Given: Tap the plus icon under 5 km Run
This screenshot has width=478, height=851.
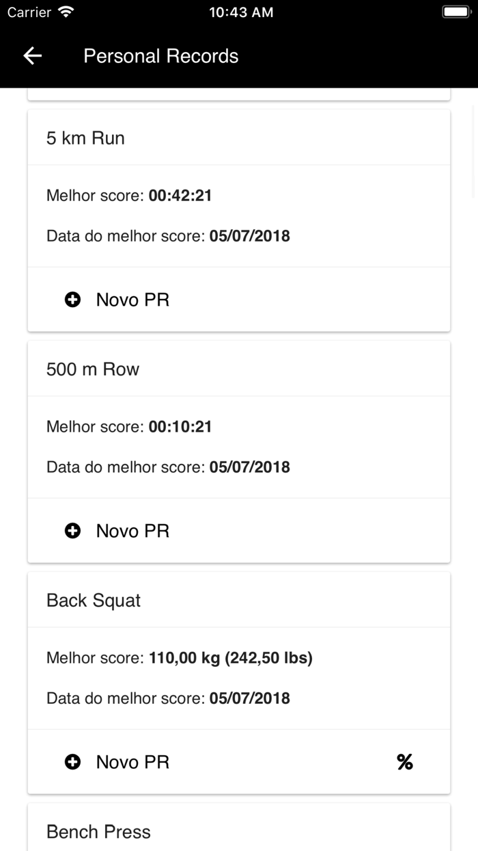Looking at the screenshot, I should (72, 300).
